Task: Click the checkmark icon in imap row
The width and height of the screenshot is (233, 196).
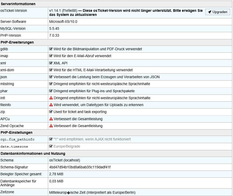Action: (x=51, y=56)
